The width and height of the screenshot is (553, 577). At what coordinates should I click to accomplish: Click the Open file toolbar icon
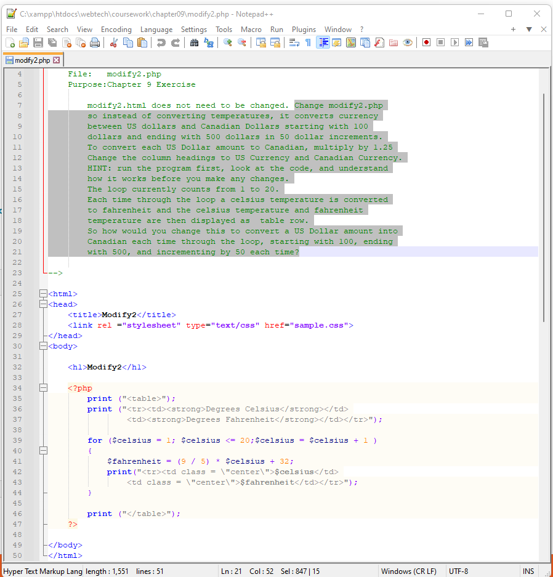pyautogui.click(x=24, y=42)
